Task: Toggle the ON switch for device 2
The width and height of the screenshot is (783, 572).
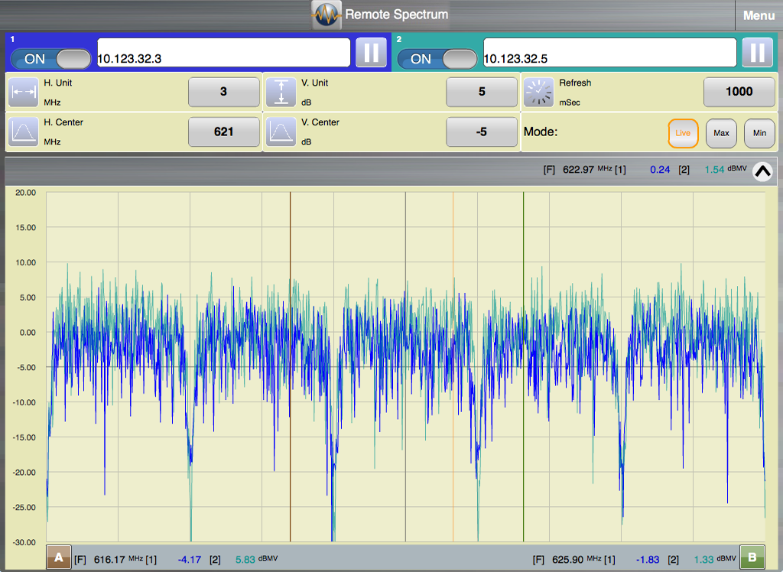Action: point(437,59)
